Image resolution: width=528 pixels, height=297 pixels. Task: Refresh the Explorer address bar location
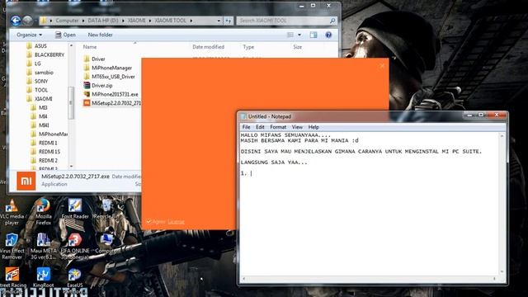point(229,21)
